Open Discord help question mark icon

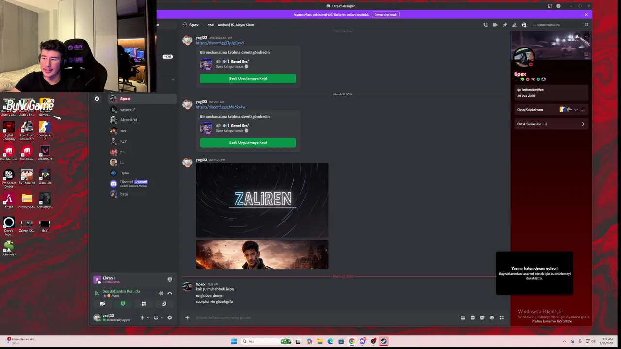pyautogui.click(x=558, y=6)
